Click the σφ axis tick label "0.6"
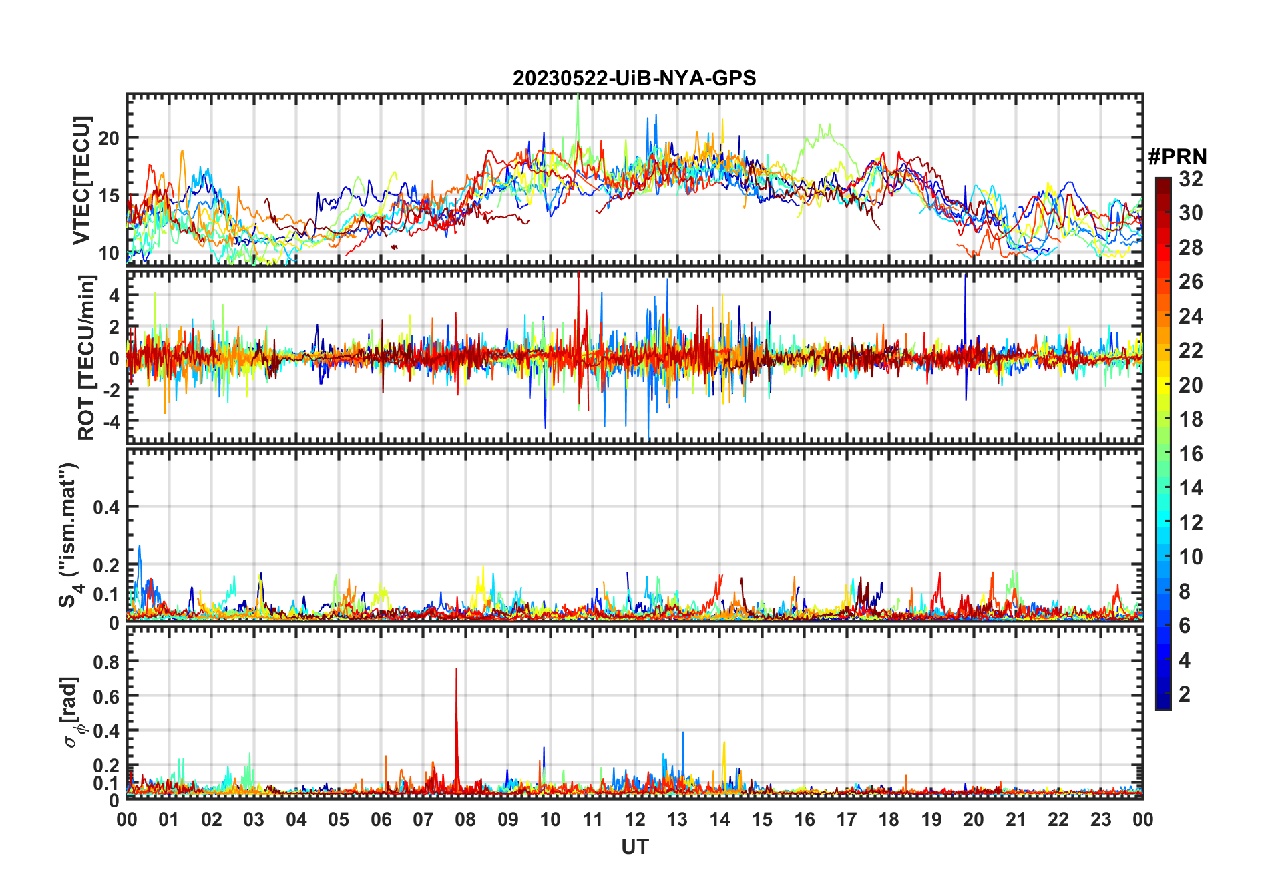This screenshot has height=888, width=1270. click(x=106, y=697)
